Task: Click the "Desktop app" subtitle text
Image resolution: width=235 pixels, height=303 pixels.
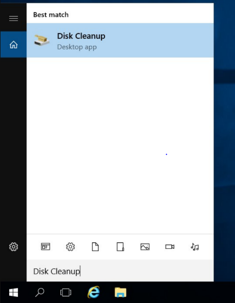Action: click(77, 47)
